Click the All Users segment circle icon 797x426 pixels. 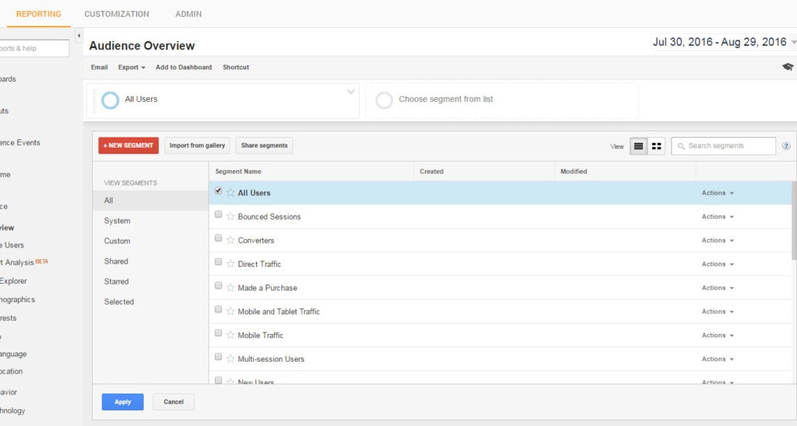111,100
